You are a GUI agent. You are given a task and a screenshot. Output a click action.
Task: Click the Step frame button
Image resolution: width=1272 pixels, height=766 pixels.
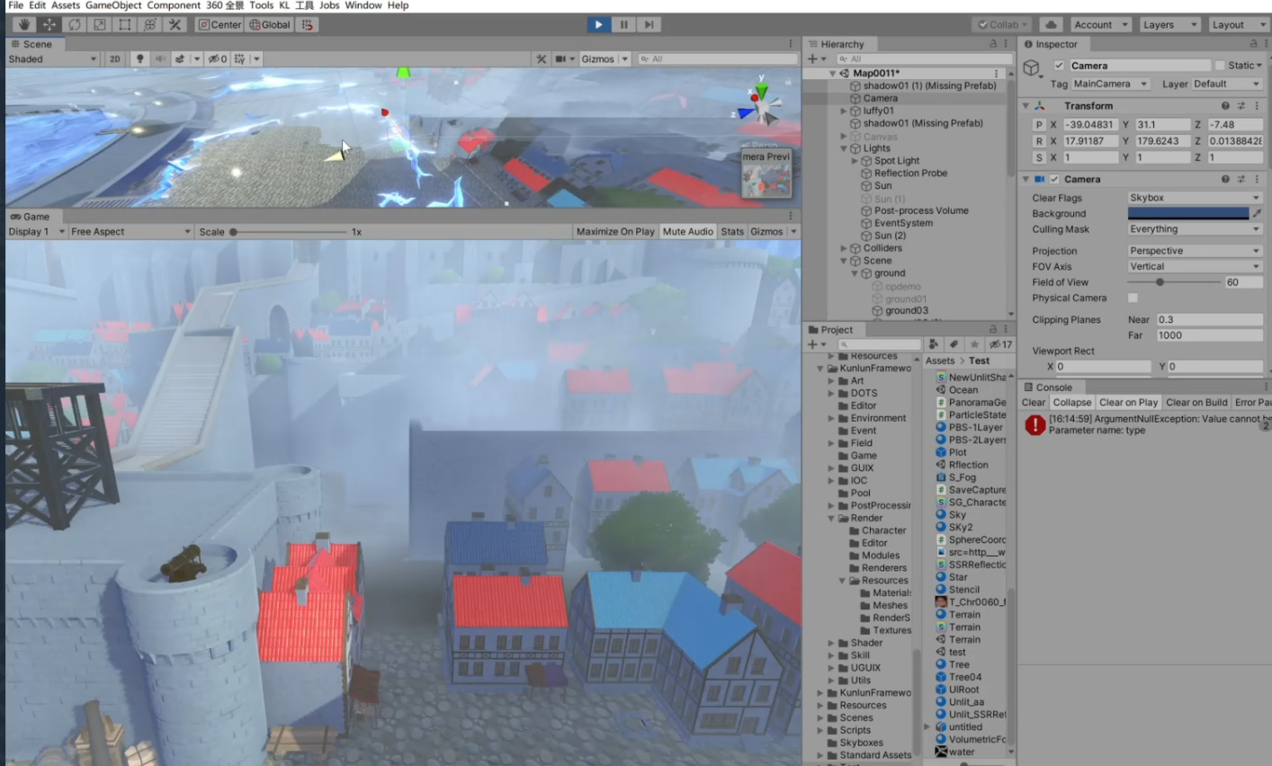coord(649,24)
